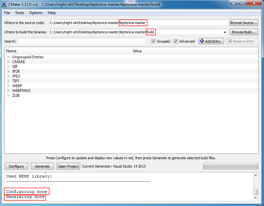Expand the GIF group arrow
The height and width of the screenshot is (206, 264).
[8, 67]
